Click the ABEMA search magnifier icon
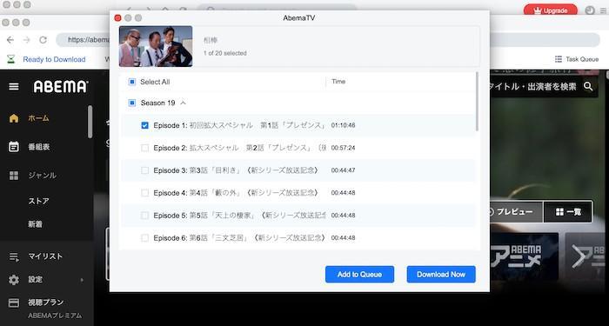 point(588,86)
